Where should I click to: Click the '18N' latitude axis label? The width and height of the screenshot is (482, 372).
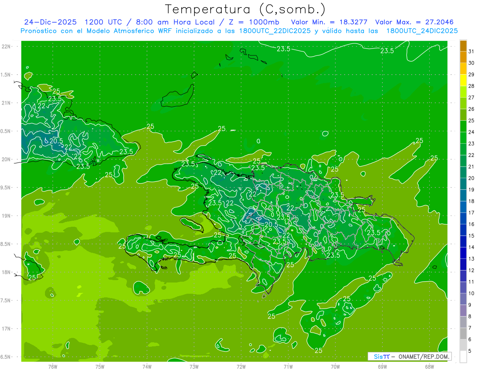pos(6,272)
